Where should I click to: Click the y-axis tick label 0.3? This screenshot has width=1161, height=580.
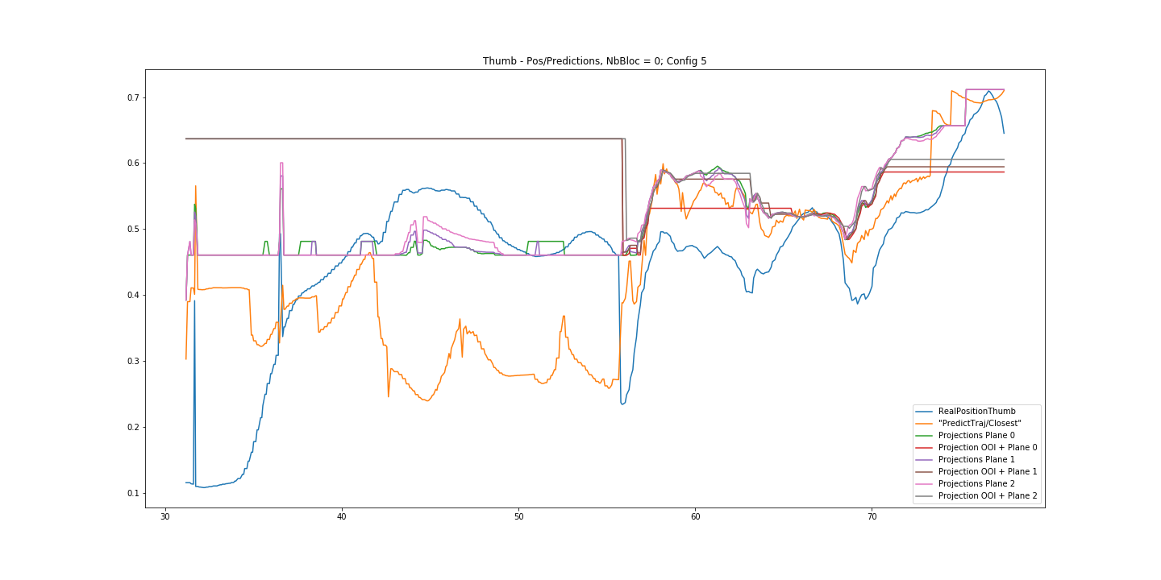click(131, 361)
